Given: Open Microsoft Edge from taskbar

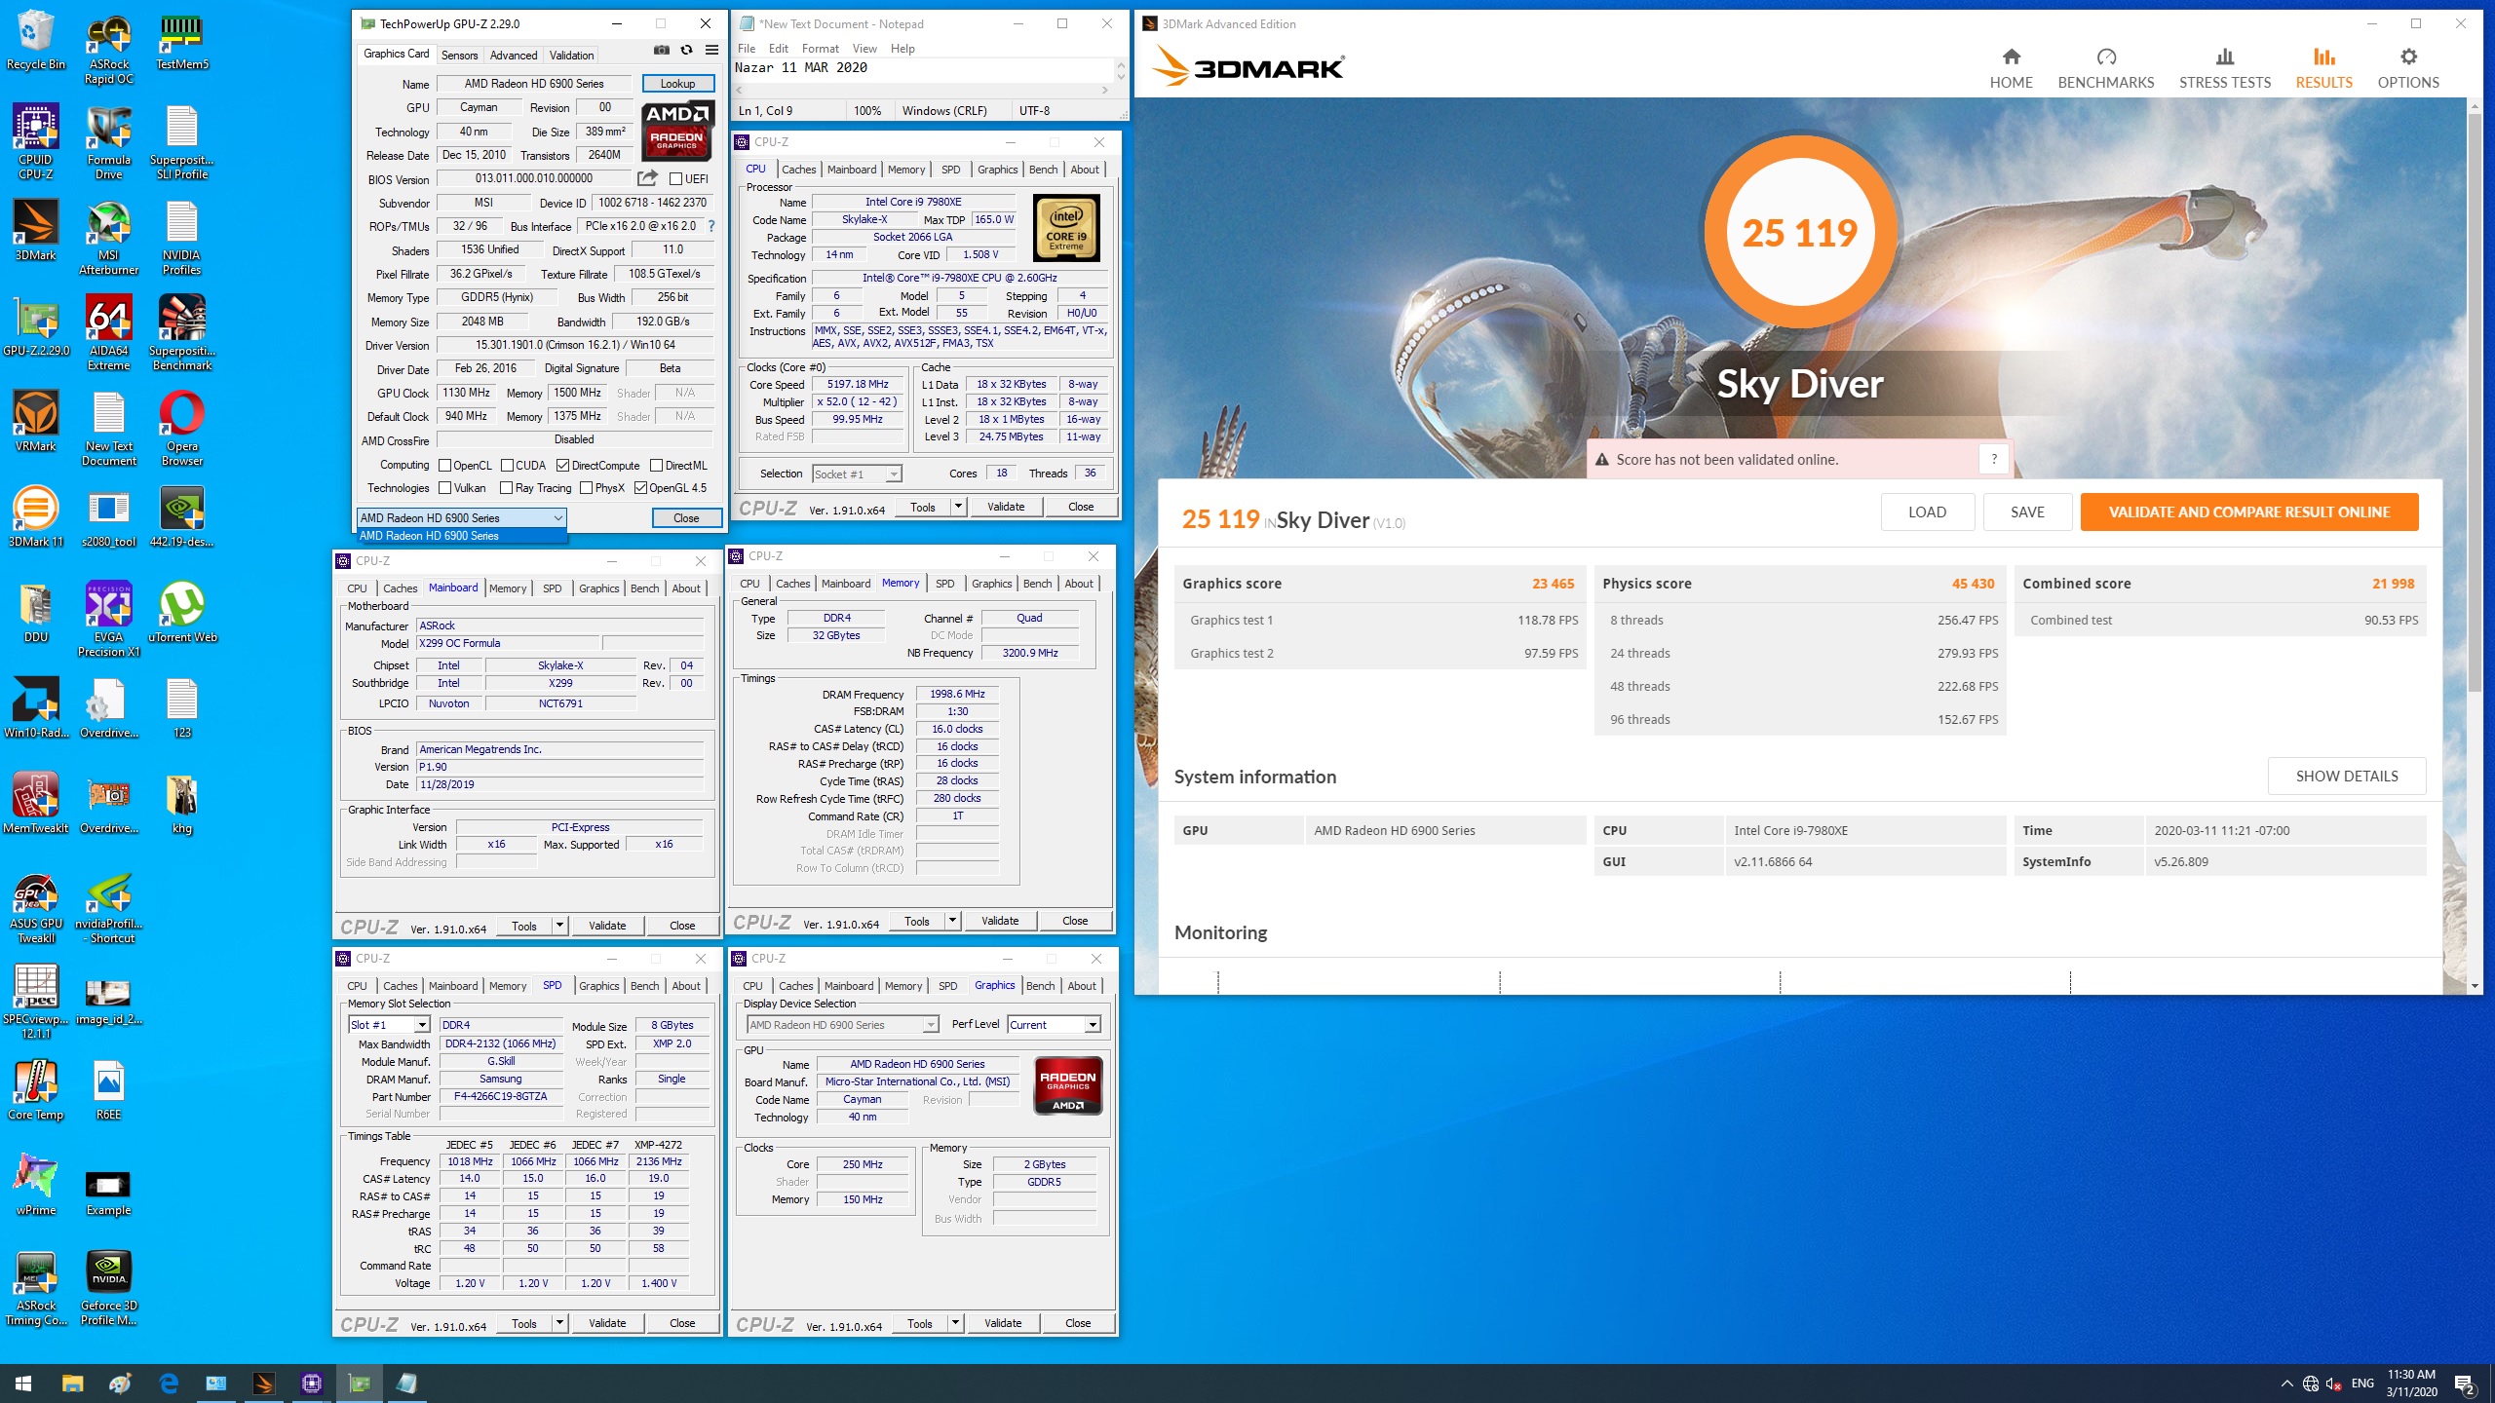Looking at the screenshot, I should click(169, 1384).
